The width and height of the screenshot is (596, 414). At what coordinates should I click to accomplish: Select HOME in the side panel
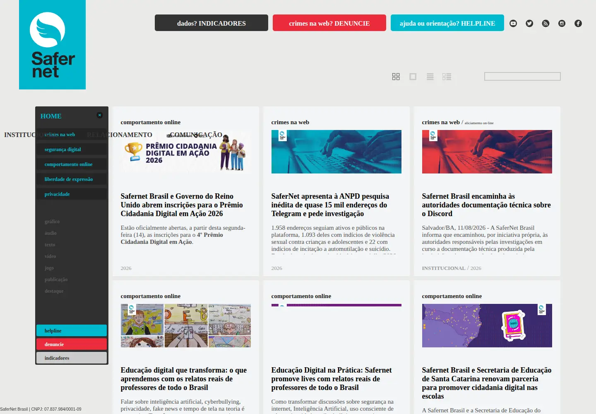pos(51,116)
